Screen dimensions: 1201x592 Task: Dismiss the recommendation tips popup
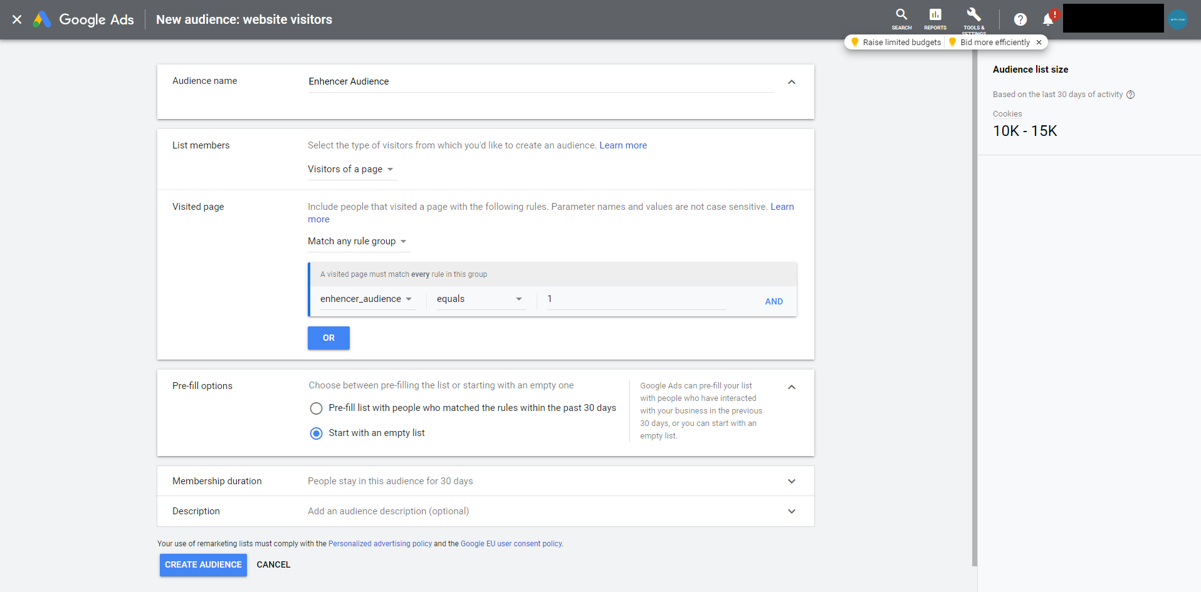point(1039,42)
